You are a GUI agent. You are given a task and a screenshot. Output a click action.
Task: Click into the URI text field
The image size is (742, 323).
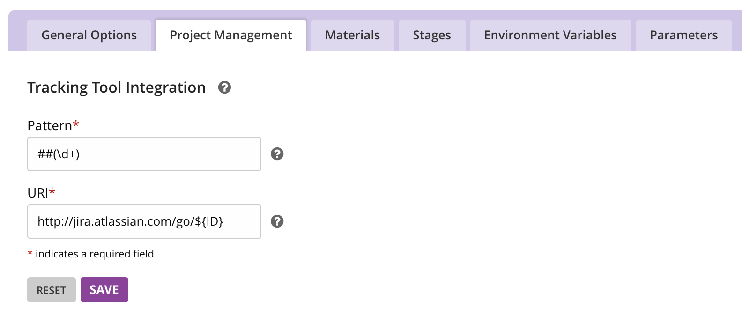tap(144, 221)
